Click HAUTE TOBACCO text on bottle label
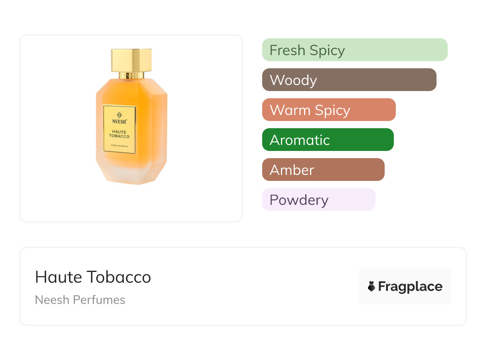 pyautogui.click(x=119, y=134)
